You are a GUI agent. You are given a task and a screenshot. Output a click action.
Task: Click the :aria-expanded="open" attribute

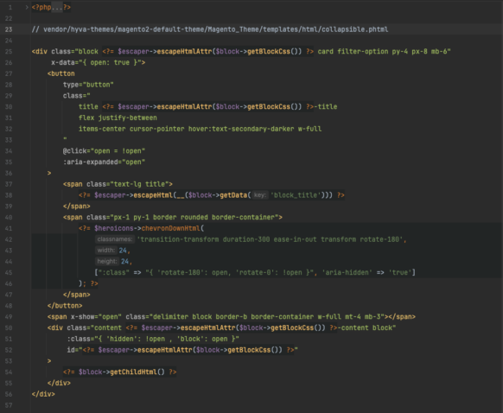click(104, 162)
